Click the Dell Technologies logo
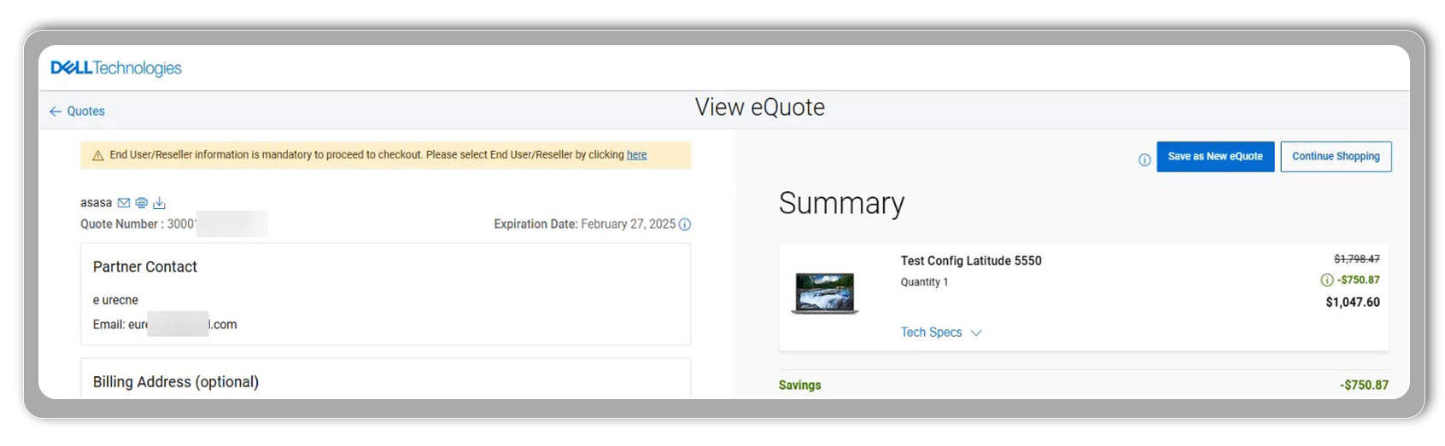Image resolution: width=1445 pixels, height=446 pixels. (116, 68)
